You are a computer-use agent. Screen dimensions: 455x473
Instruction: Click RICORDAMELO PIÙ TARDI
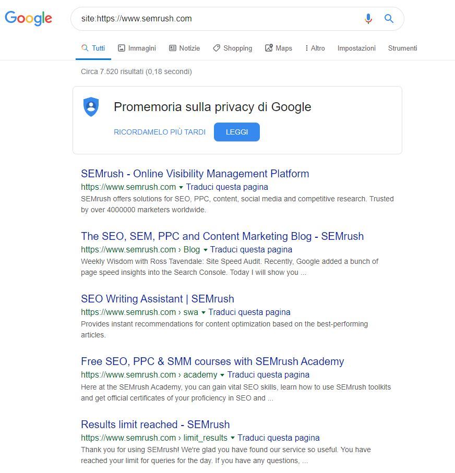[x=159, y=132]
